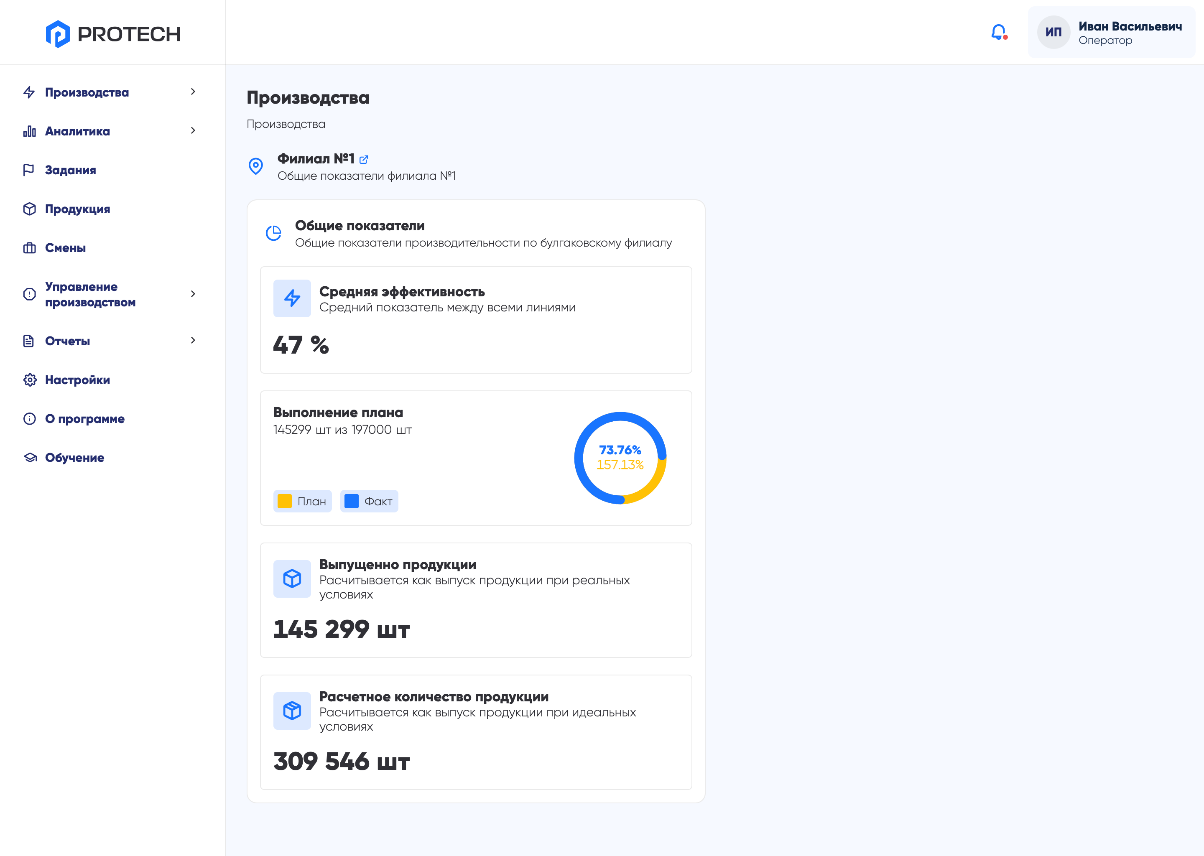Viewport: 1204px width, 856px height.
Task: Click the location pin icon by Филиал №1
Action: pos(256,166)
